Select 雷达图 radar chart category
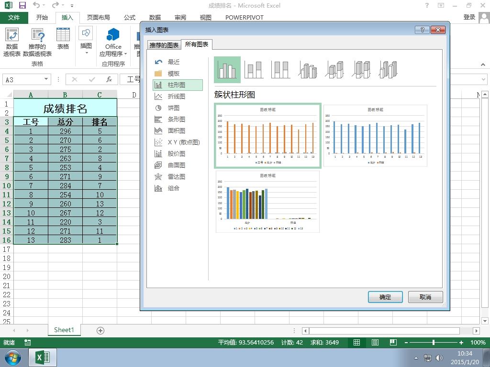This screenshot has height=367, width=490. click(176, 177)
